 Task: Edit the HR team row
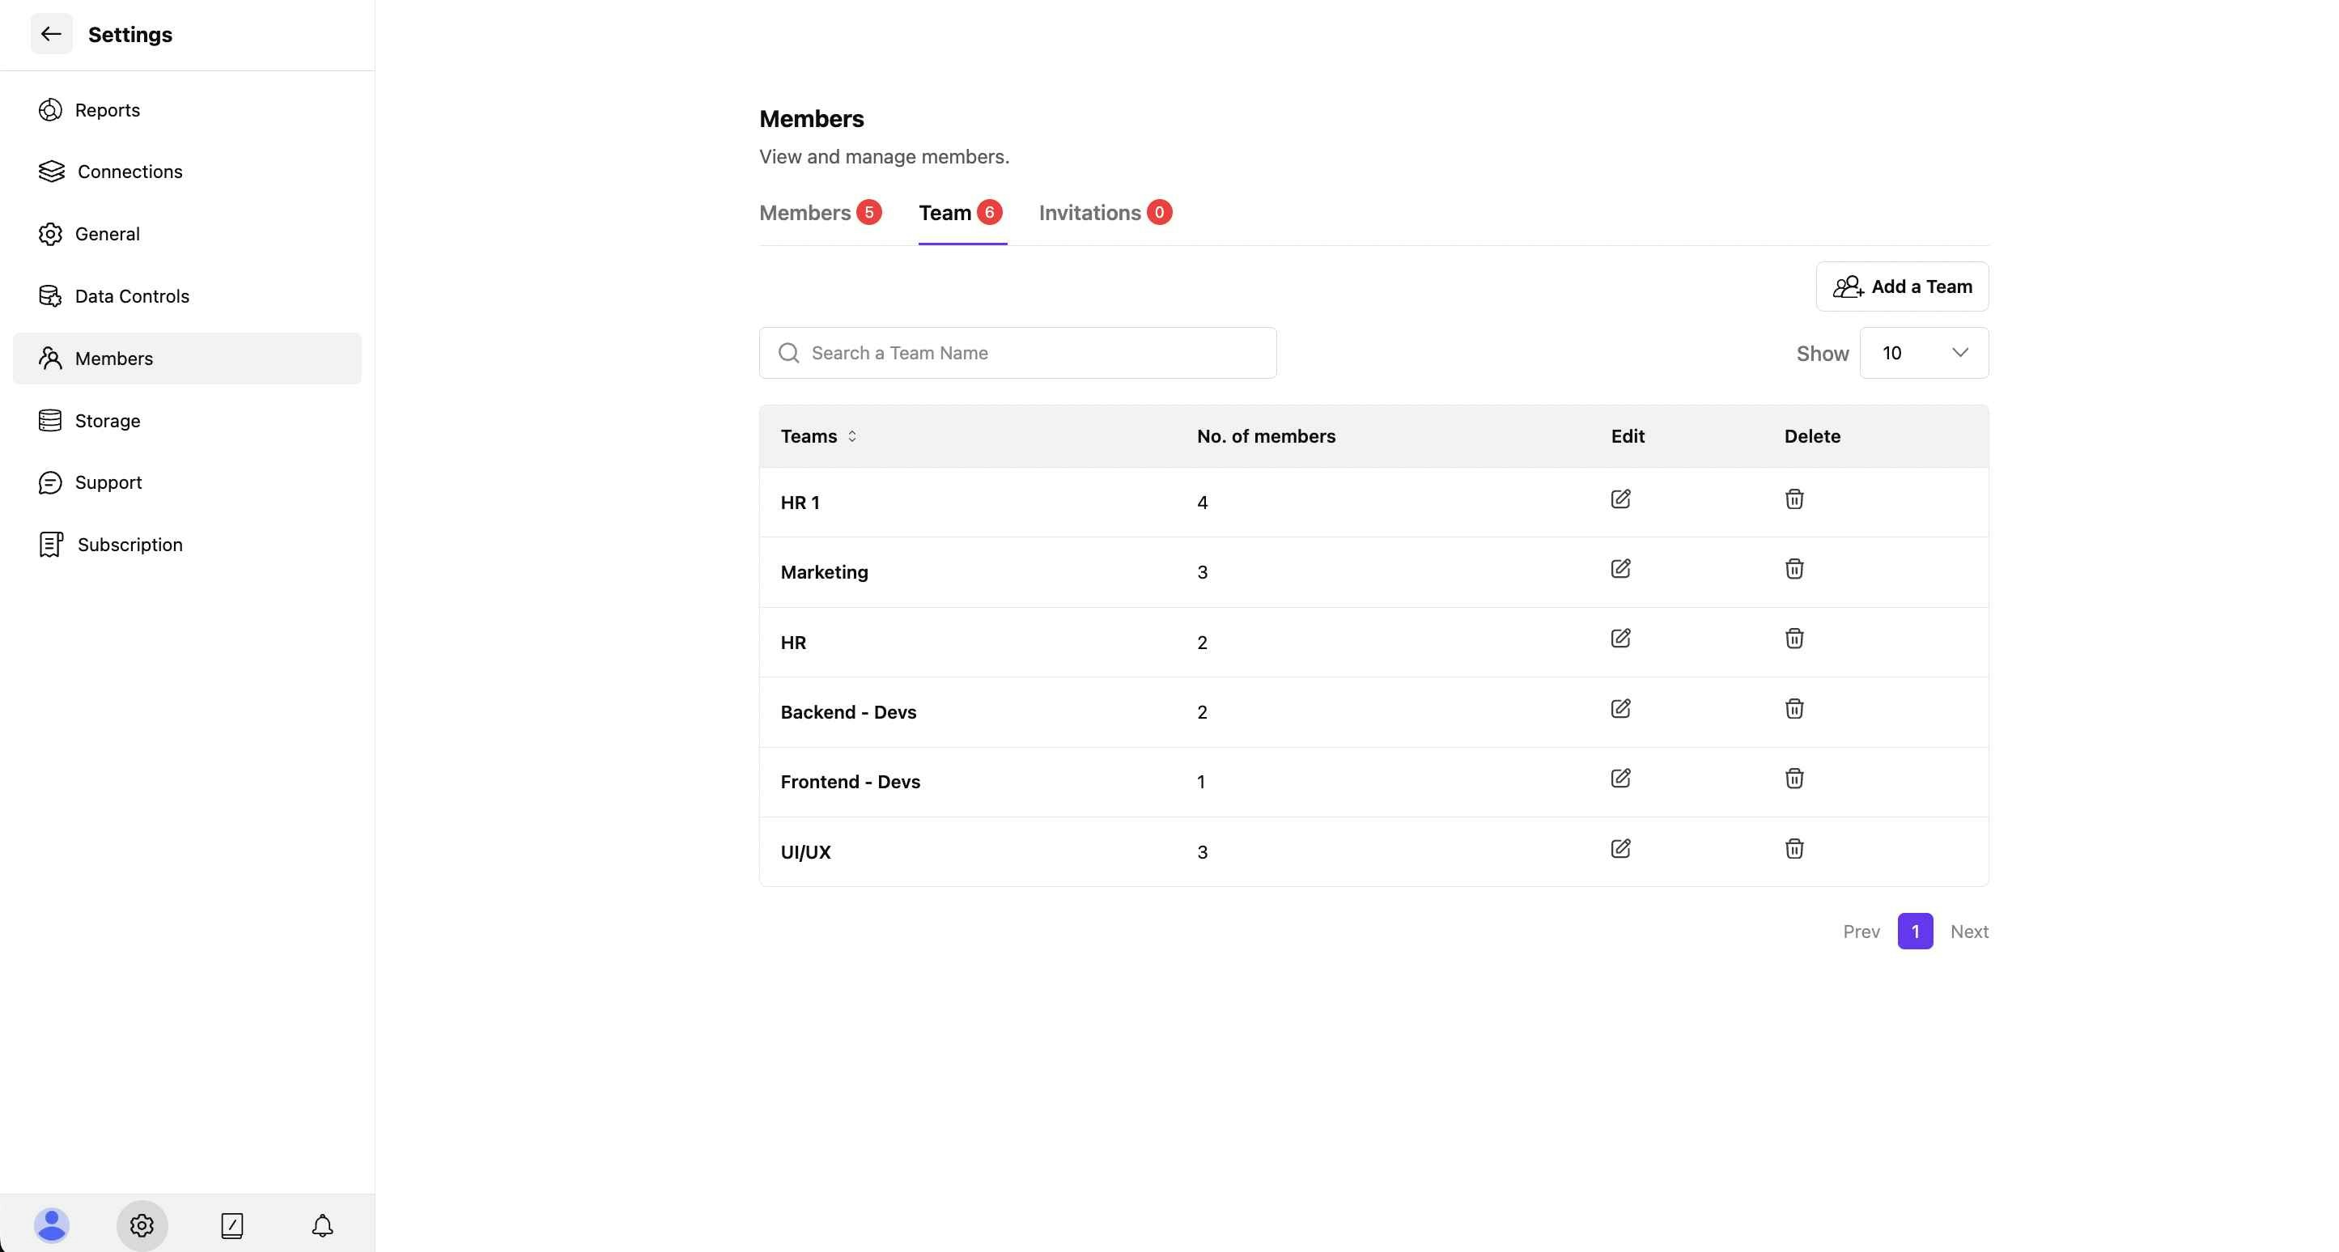(x=1619, y=639)
